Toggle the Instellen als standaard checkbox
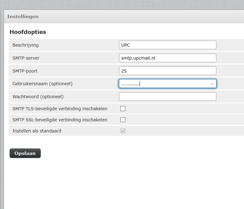 click(x=123, y=131)
